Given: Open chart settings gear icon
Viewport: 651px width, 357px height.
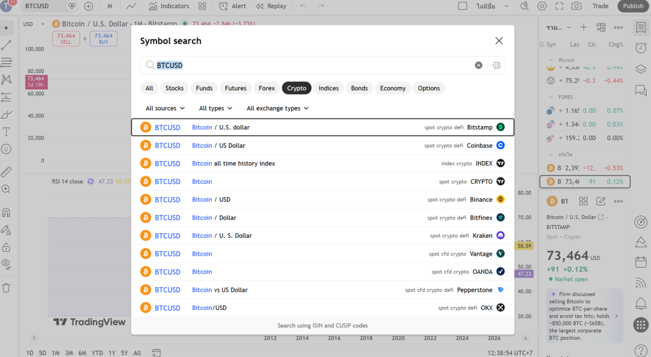Looking at the screenshot, I should click(x=542, y=6).
